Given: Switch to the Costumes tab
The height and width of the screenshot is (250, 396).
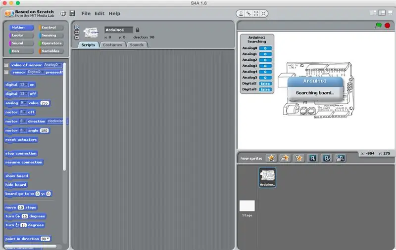Looking at the screenshot, I should (x=112, y=45).
